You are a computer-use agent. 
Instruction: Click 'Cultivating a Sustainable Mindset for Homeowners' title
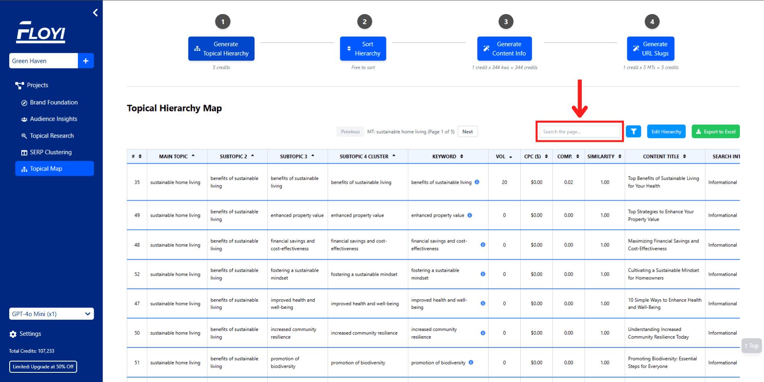pos(663,274)
